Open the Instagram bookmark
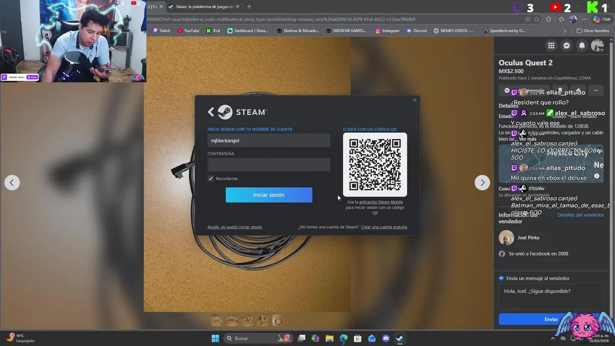Screen dimensions: 615x346 [387, 31]
